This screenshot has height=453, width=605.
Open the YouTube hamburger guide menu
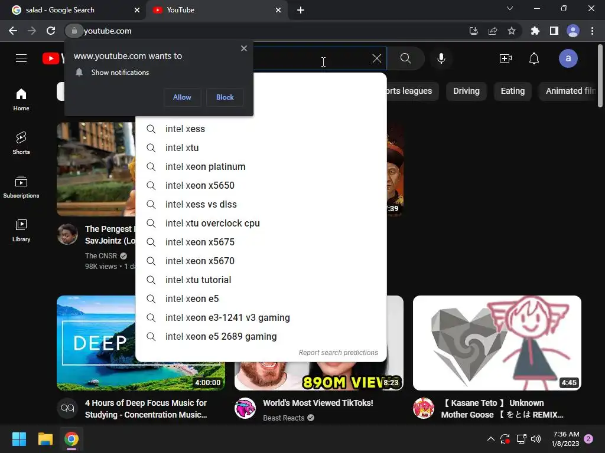(x=21, y=58)
